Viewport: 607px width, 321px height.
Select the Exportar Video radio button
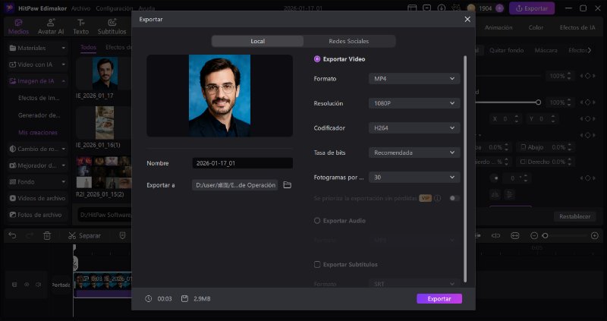317,59
